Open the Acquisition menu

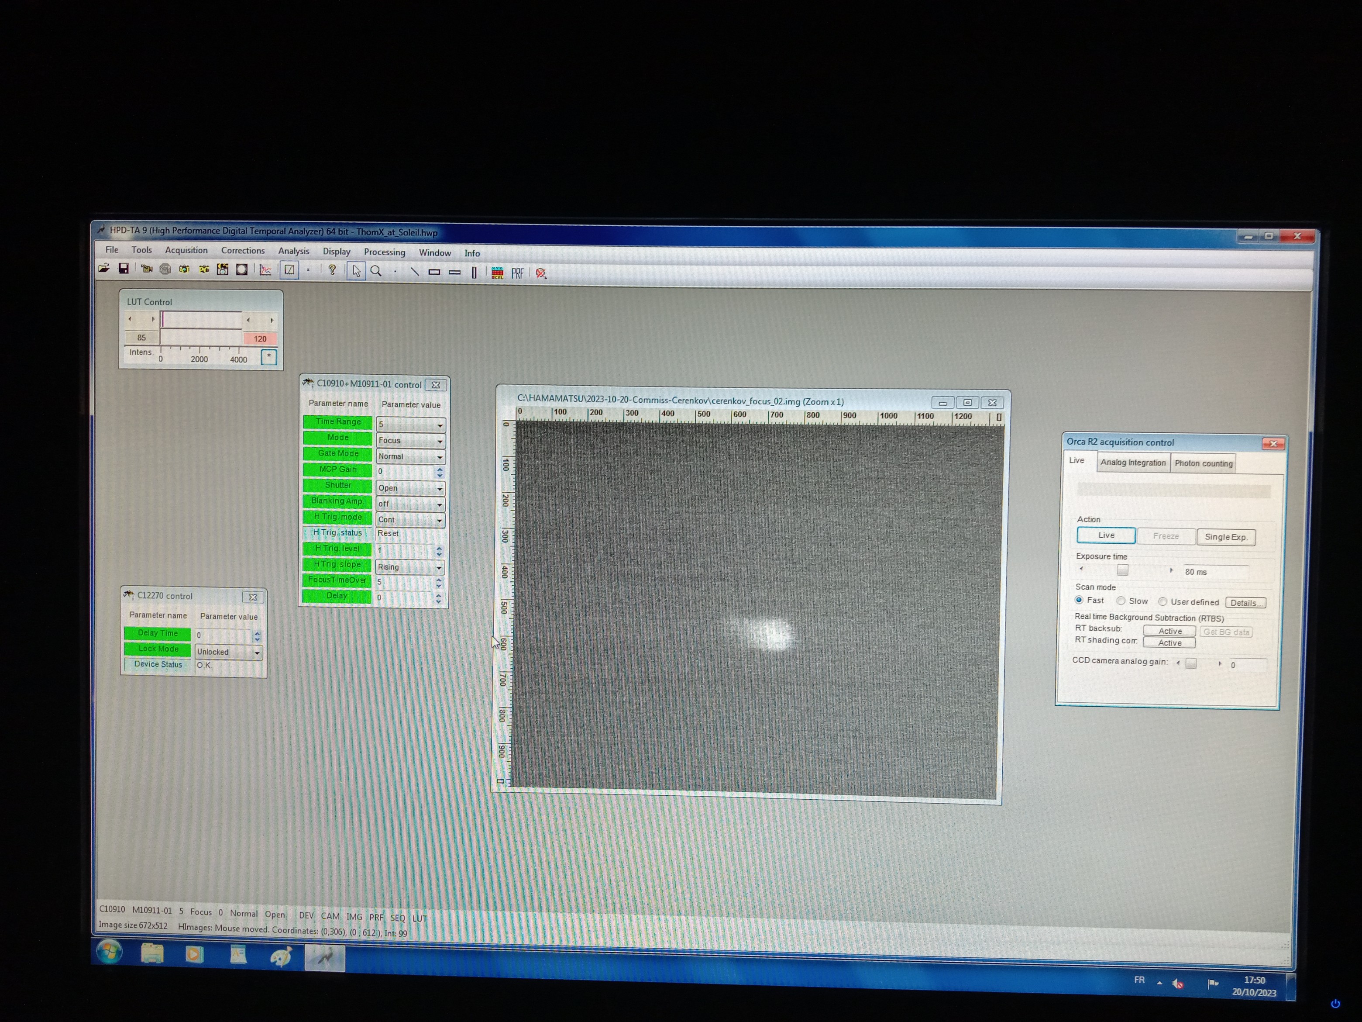(186, 250)
